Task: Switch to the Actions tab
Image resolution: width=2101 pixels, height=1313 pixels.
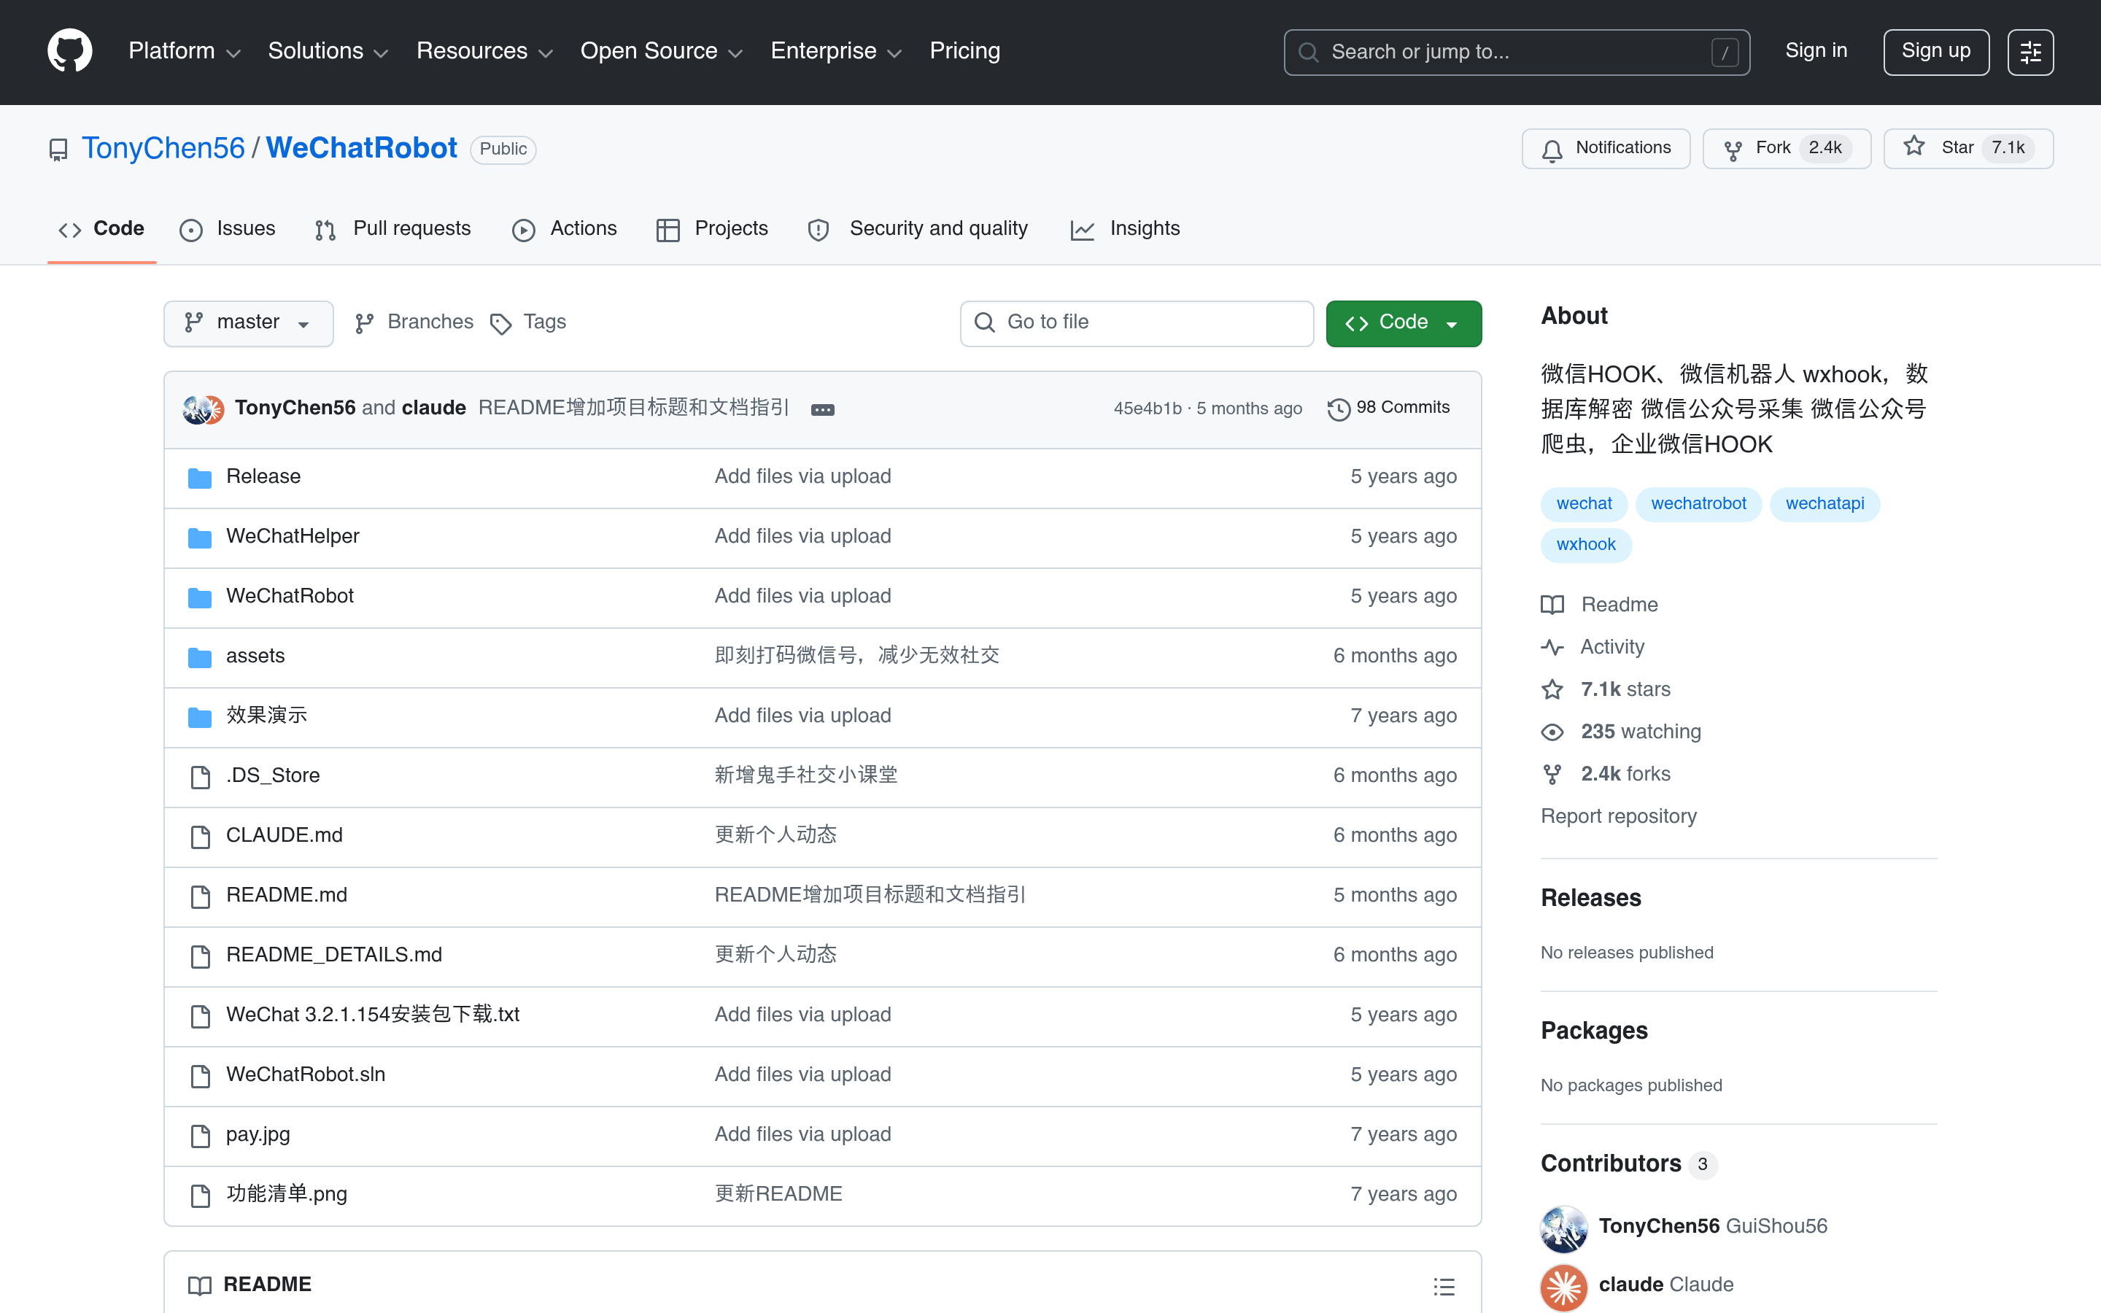Action: [x=565, y=229]
